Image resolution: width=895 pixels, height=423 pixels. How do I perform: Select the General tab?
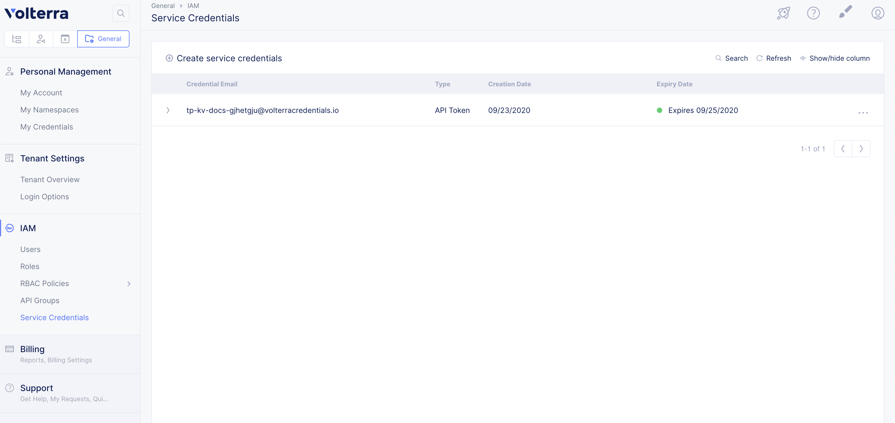[103, 39]
